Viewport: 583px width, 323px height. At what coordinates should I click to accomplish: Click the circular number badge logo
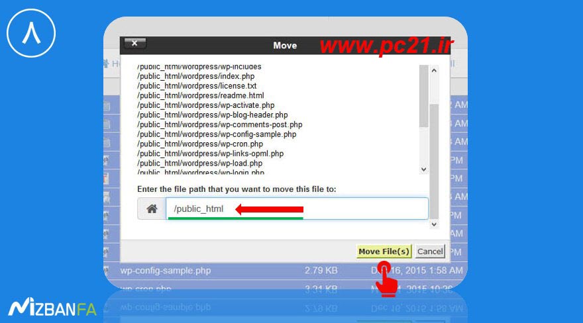click(x=31, y=33)
